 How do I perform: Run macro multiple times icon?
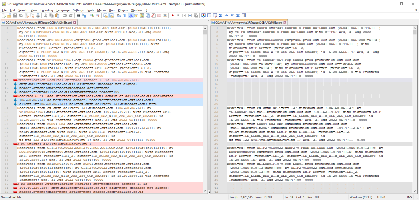[190, 15]
